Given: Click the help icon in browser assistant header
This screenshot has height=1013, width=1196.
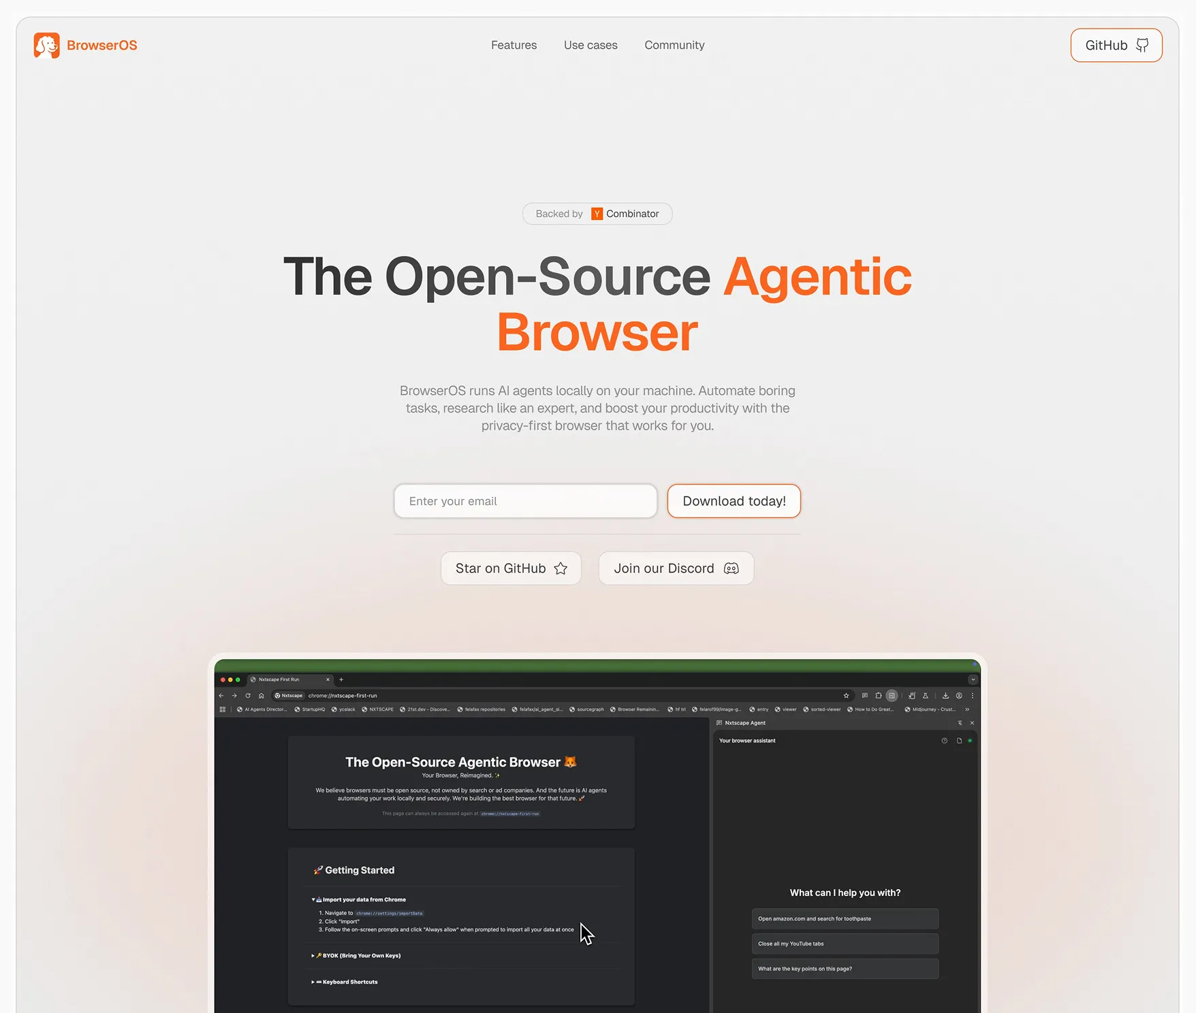Looking at the screenshot, I should pyautogui.click(x=945, y=741).
